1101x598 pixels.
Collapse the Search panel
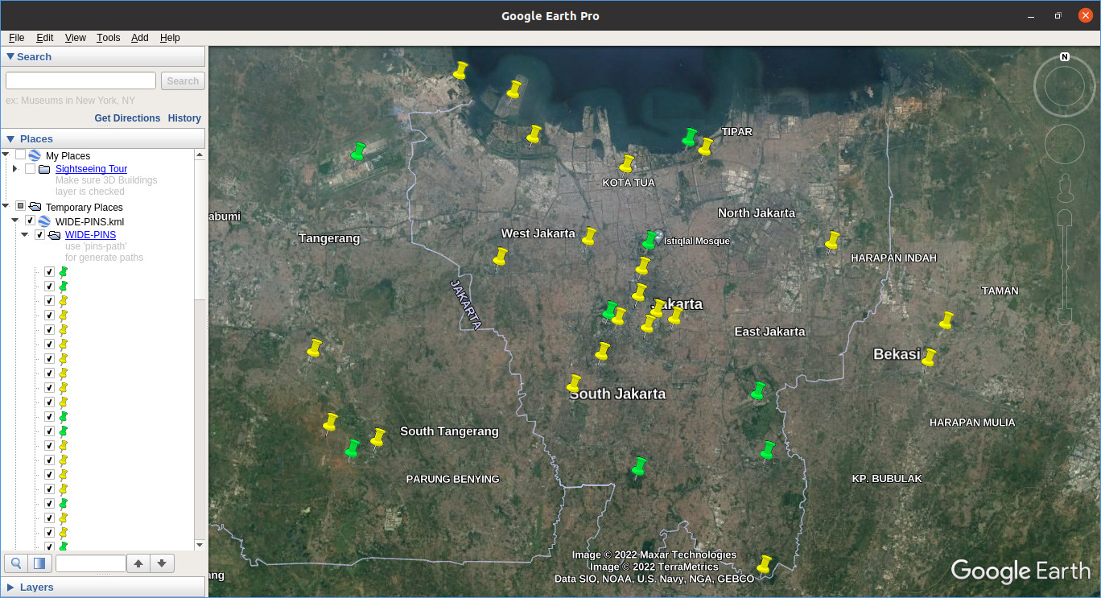[10, 56]
